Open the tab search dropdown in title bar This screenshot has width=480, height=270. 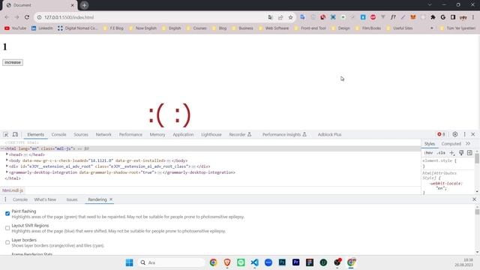(430, 5)
